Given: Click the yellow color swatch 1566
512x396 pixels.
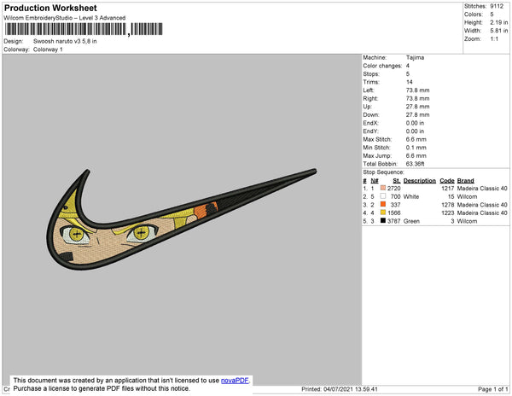Looking at the screenshot, I should coord(383,213).
